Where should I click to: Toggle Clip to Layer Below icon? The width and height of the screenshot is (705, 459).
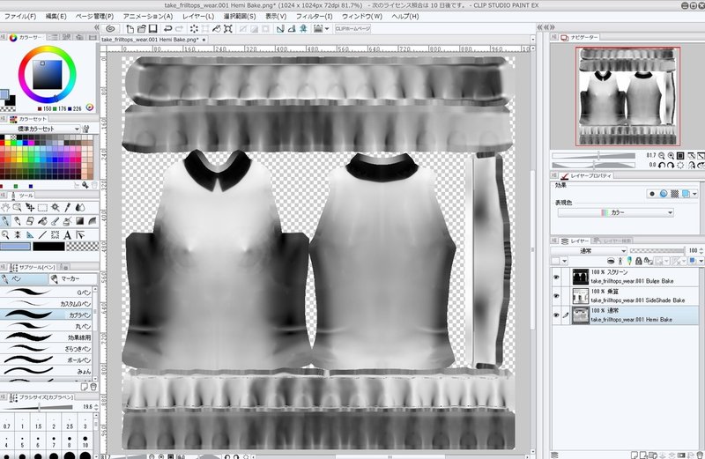tap(611, 261)
